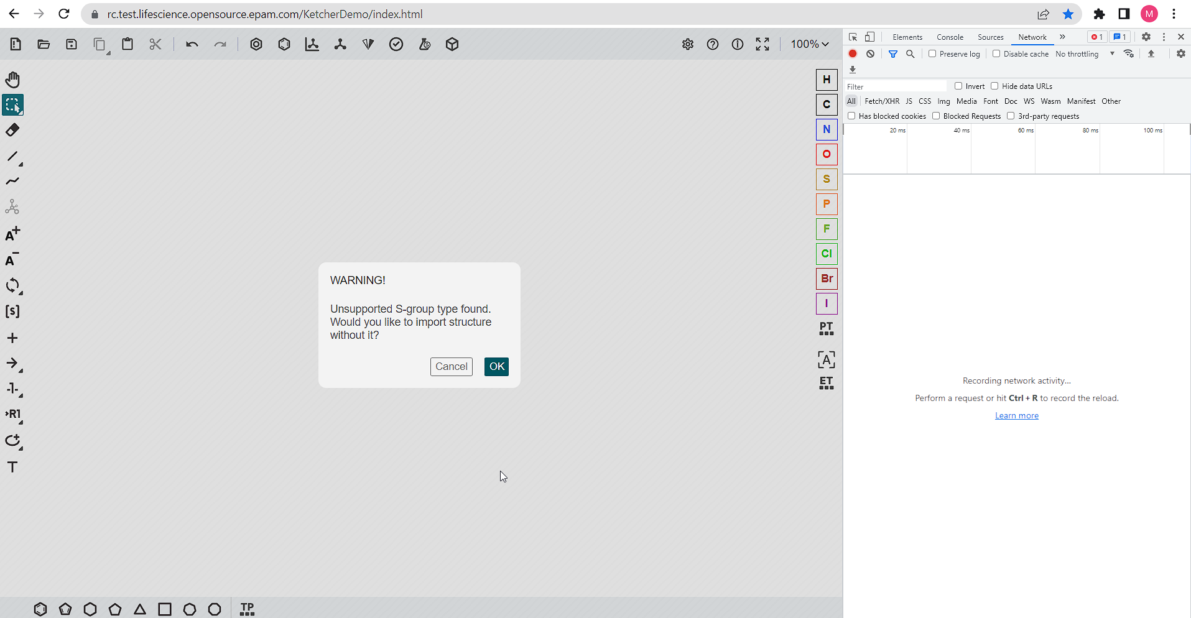
Task: Open the 3D Viewer cube icon
Action: 452,44
